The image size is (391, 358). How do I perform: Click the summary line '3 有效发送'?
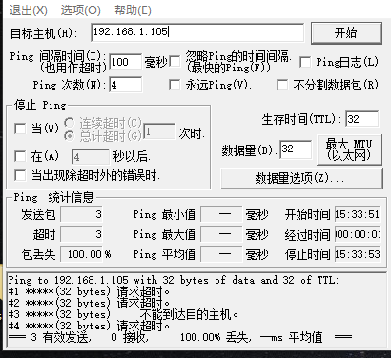tap(180, 337)
